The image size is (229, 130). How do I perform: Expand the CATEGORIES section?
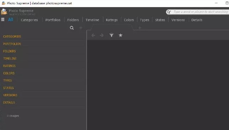[12, 37]
